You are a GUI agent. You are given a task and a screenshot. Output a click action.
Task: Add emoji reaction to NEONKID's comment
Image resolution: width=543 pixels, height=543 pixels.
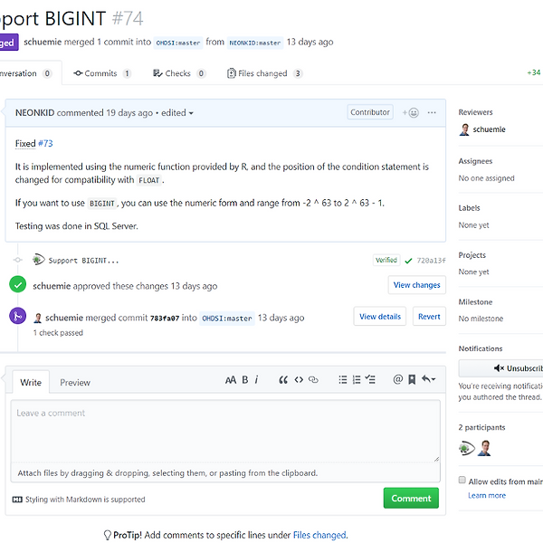tap(411, 113)
